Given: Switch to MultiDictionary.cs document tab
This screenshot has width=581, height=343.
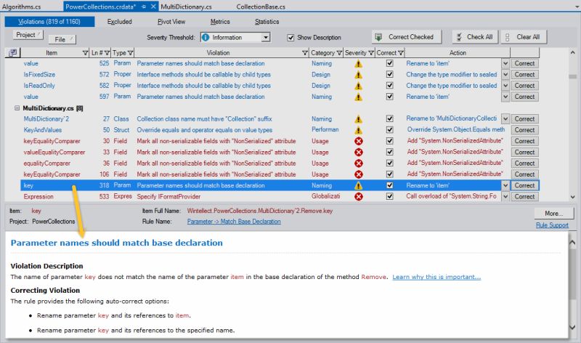Looking at the screenshot, I should click(187, 7).
